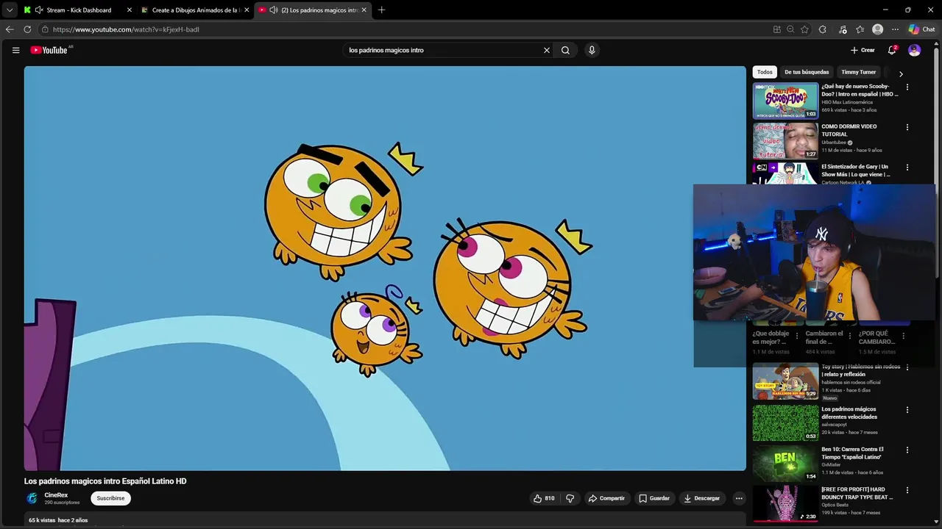Viewport: 942px width, 529px height.
Task: Open the YouTube account avatar menu
Action: (914, 50)
